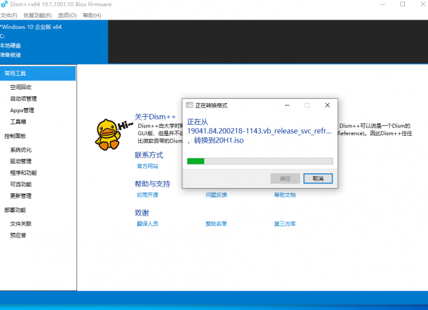The image size is (428, 310).
Task: Open the 初雨开源 link
Action: point(147,195)
